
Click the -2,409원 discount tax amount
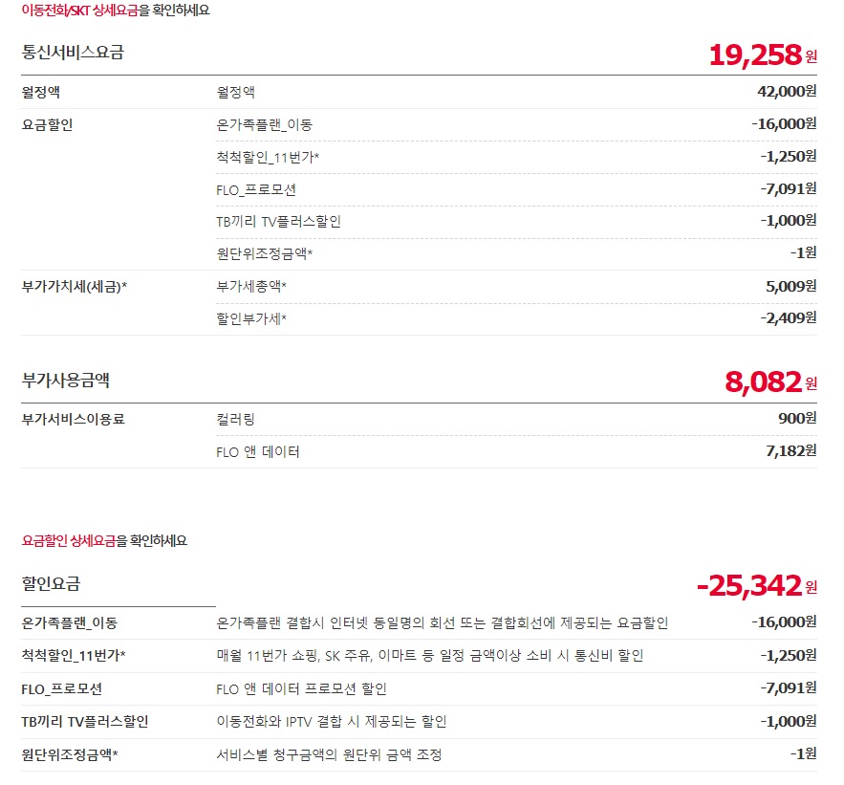[787, 318]
